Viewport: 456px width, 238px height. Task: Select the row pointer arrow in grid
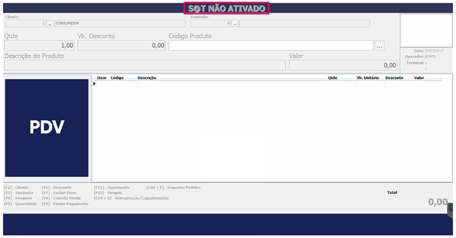coord(94,84)
